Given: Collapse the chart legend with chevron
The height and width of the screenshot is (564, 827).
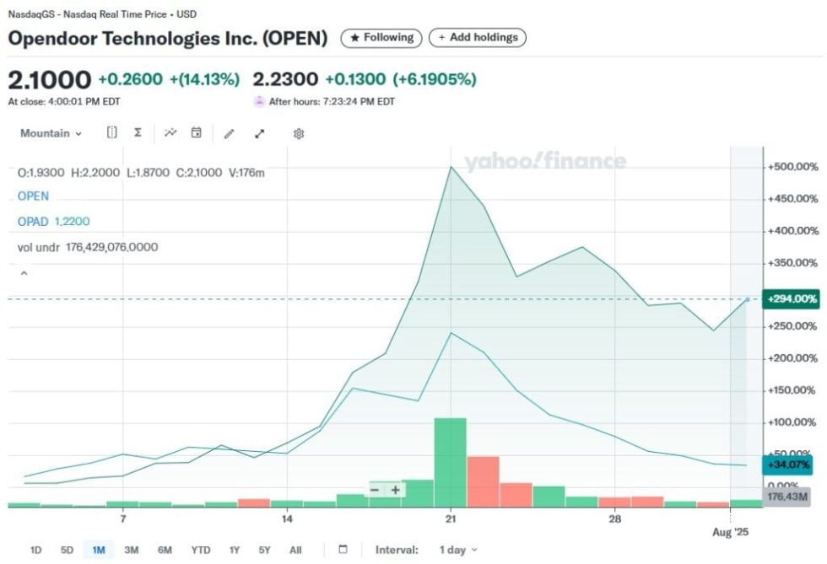Looking at the screenshot, I should (24, 273).
